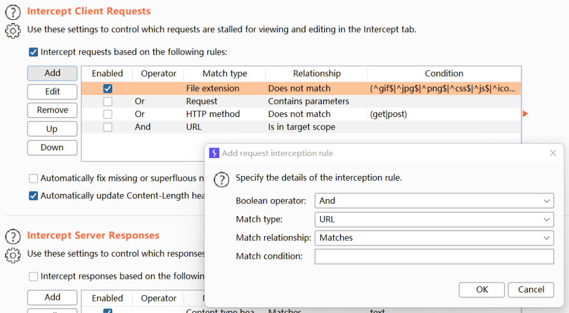Click the Is in target scope cell
Screen dimensions: 569x313
317,127
